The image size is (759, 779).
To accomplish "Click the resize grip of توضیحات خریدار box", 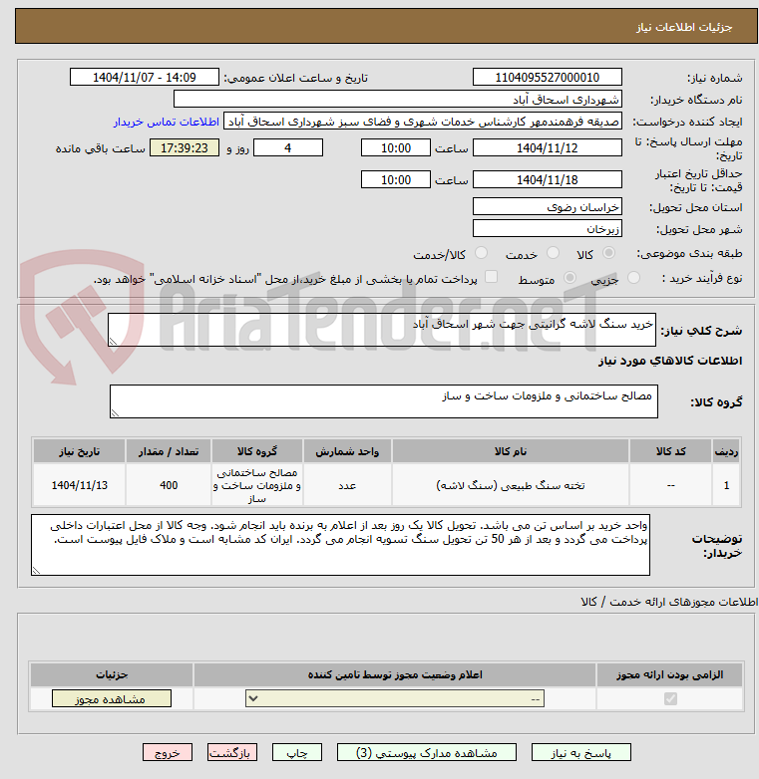I will (36, 571).
